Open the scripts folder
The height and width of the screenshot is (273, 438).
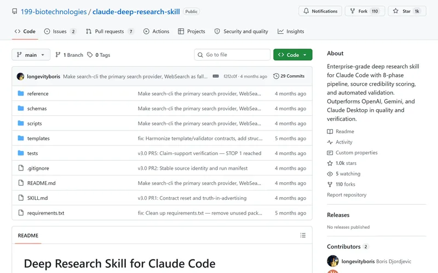(34, 123)
